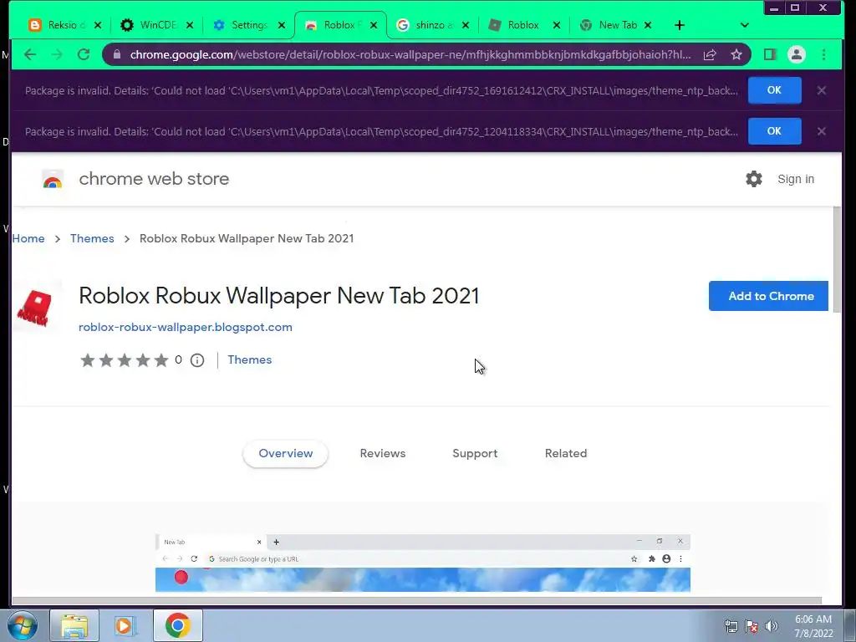Click OK on the second invalid package message

(774, 131)
